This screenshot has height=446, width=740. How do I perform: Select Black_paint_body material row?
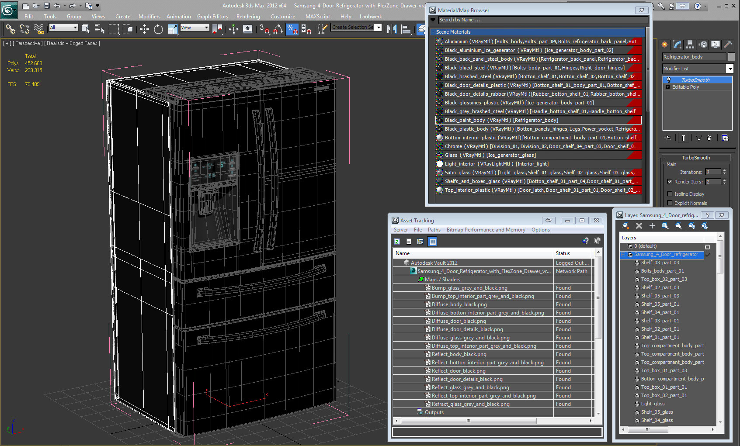(x=538, y=120)
